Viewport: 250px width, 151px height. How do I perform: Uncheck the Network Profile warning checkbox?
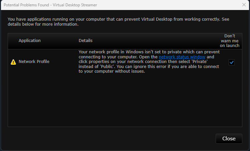pos(232,62)
